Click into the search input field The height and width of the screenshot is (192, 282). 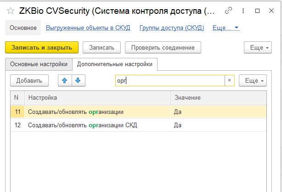pos(170,80)
